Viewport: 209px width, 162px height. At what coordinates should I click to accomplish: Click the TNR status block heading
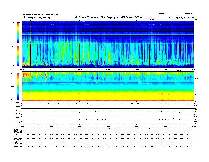coord(15,142)
